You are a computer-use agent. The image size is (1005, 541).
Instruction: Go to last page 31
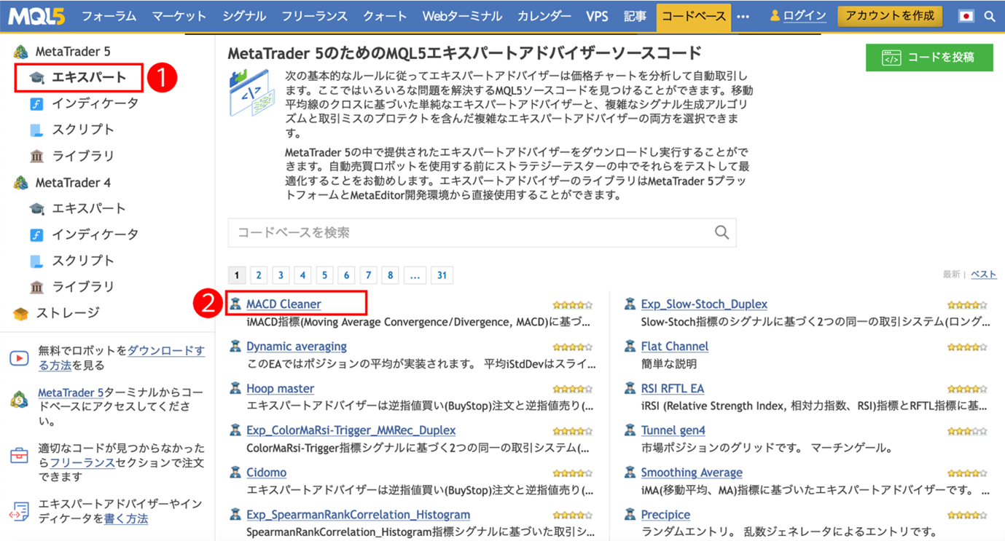coord(442,275)
